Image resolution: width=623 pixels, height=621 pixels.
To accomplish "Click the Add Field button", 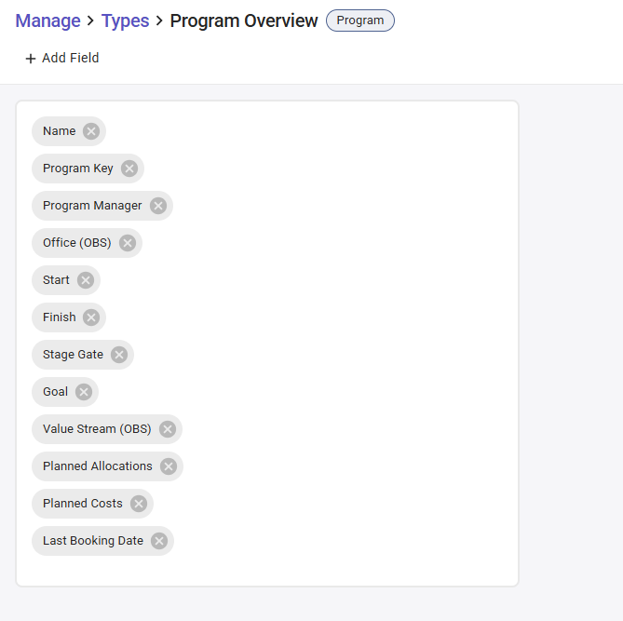I will (61, 58).
